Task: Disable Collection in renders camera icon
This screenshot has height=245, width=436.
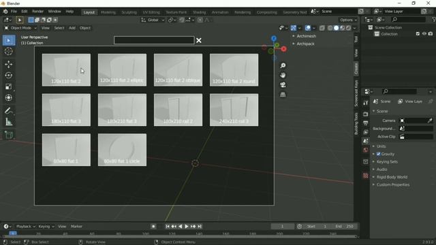Action: coord(431,34)
